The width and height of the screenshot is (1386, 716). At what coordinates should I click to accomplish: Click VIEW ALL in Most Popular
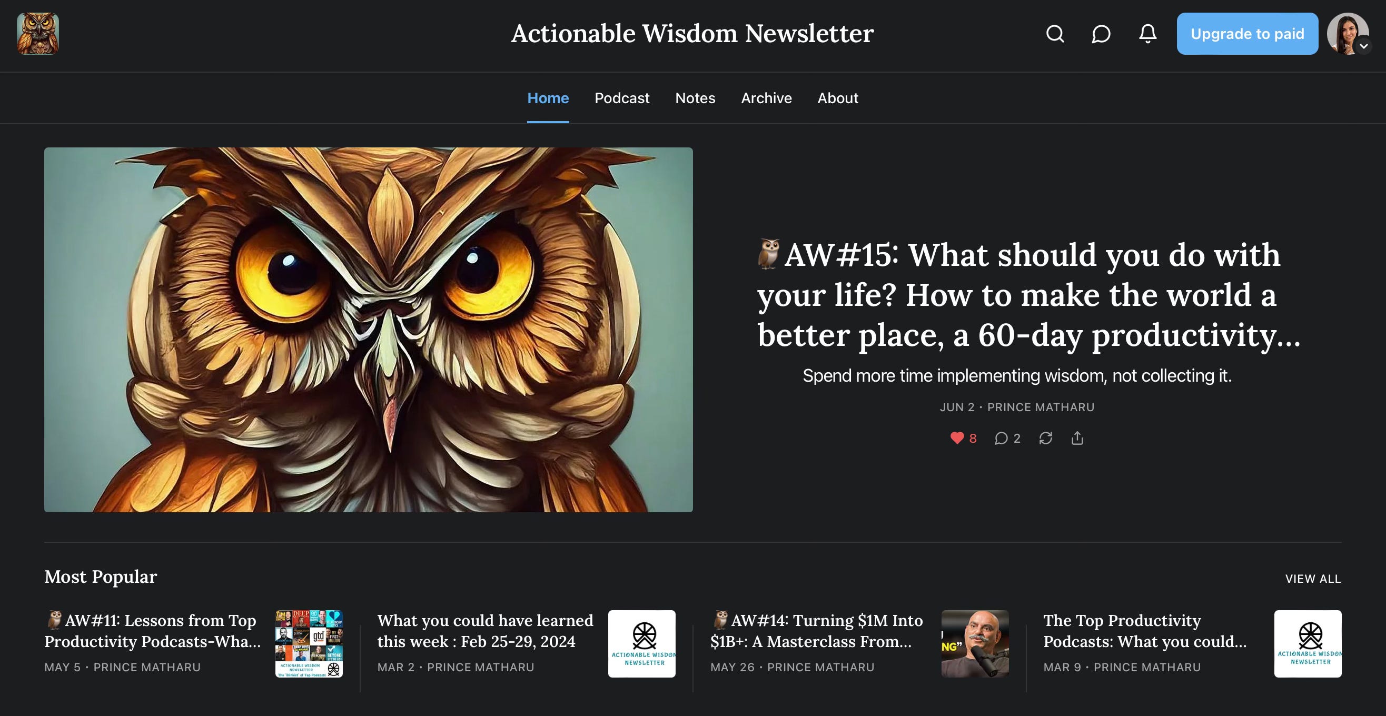pyautogui.click(x=1313, y=579)
